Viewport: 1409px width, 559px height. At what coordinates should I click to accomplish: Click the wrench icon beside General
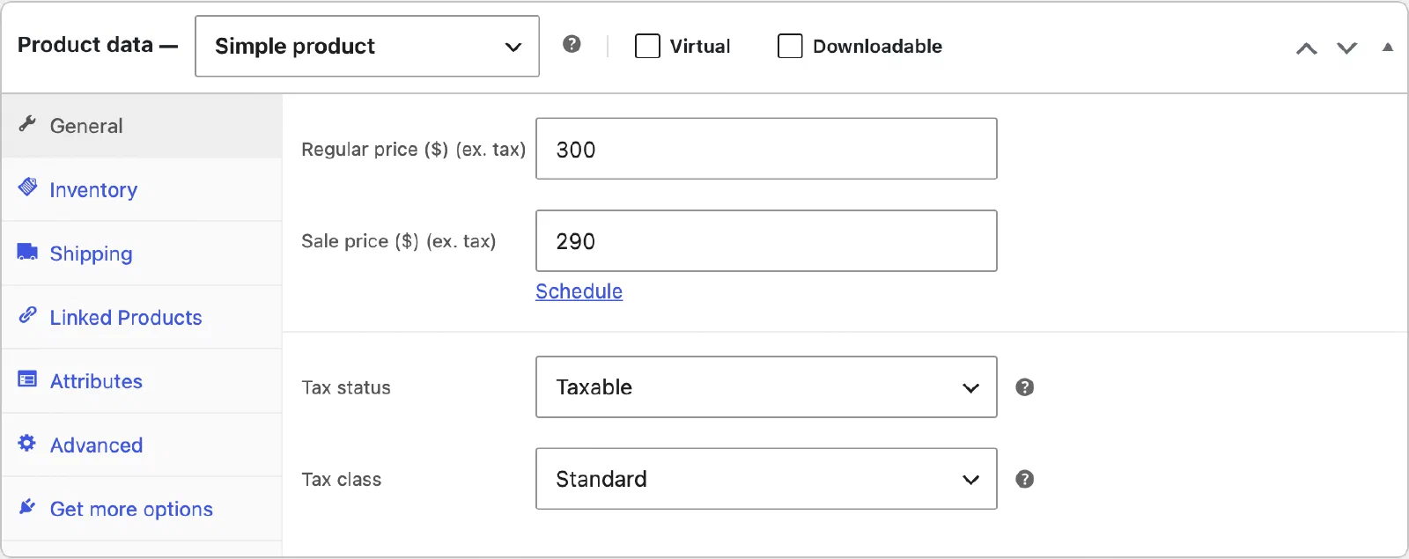pyautogui.click(x=27, y=124)
